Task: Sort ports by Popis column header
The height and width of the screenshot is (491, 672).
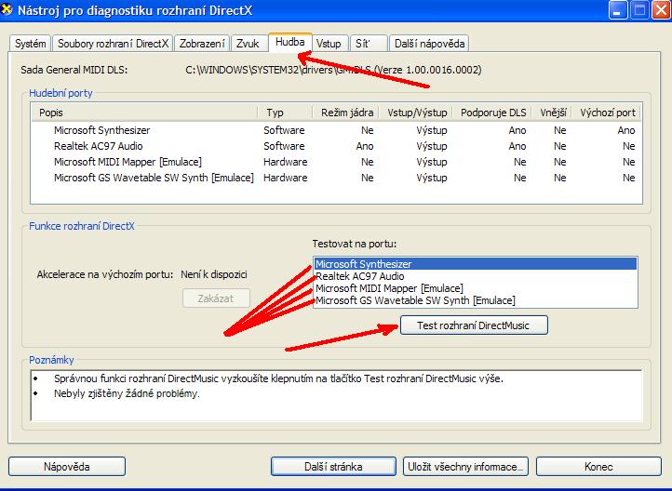Action: coord(144,113)
